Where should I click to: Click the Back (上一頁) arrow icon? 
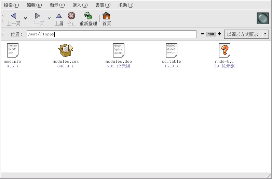(x=14, y=16)
